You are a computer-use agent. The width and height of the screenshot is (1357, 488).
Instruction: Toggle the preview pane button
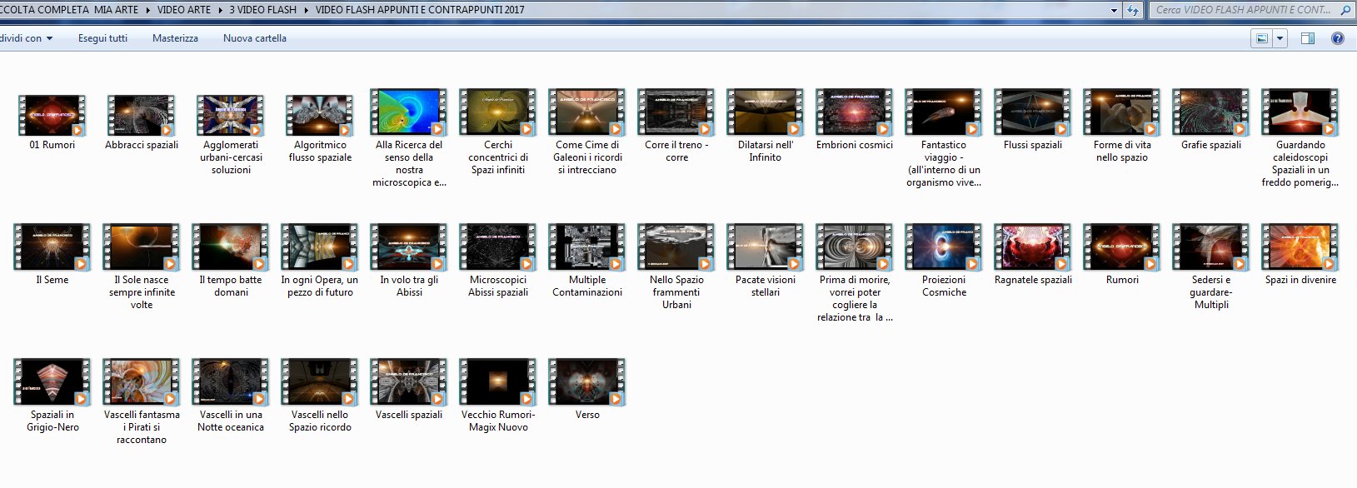click(x=1308, y=38)
